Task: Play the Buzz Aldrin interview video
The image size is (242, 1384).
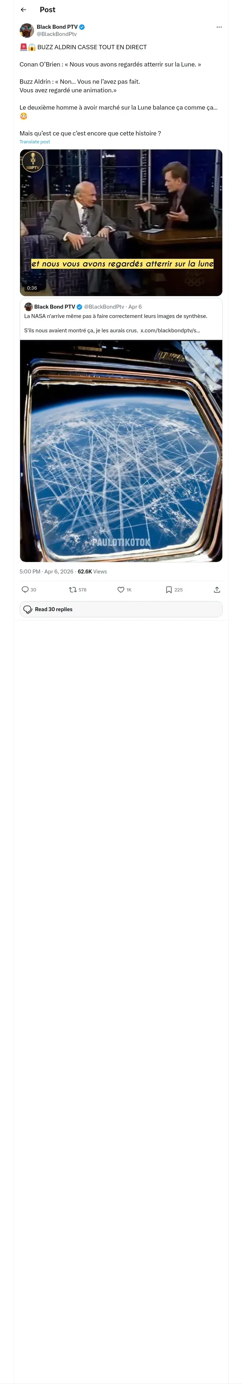Action: pos(121,222)
